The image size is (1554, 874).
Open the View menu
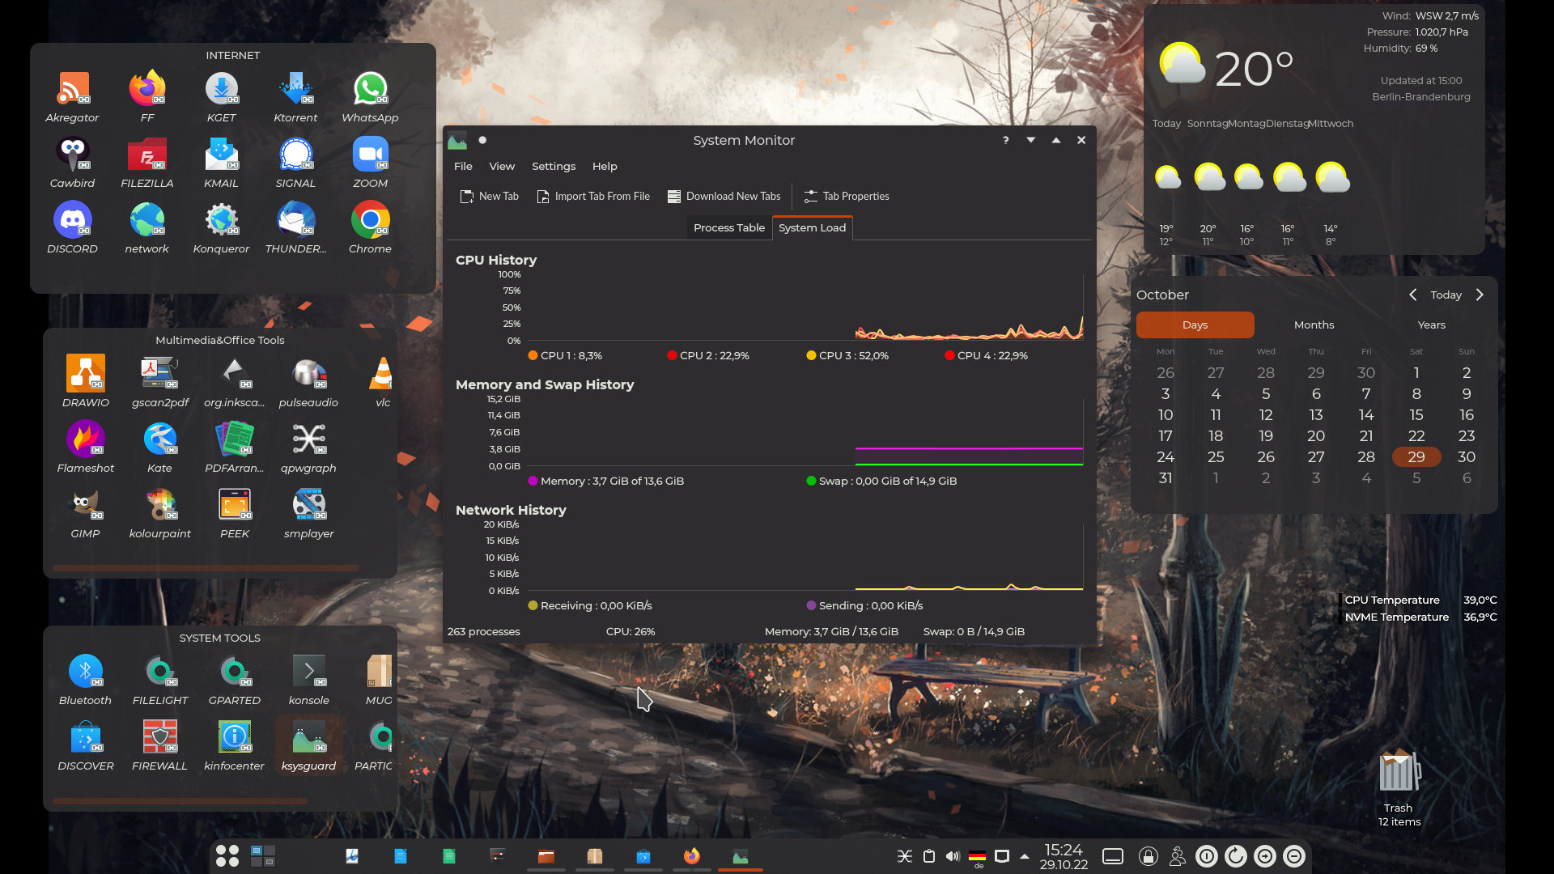502,167
